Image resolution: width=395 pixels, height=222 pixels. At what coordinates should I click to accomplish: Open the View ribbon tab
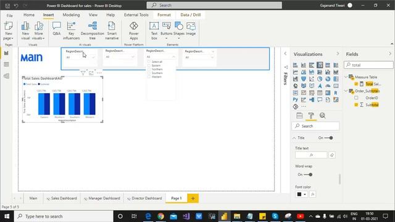click(93, 15)
